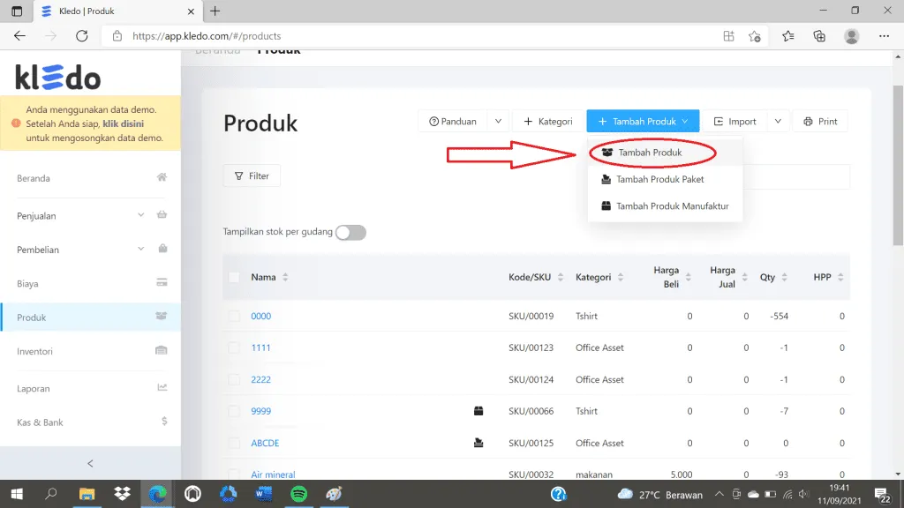Check the select-all checkbox in table header
The height and width of the screenshot is (508, 904).
(235, 277)
